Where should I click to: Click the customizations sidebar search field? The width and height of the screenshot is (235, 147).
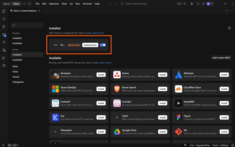[27, 25]
